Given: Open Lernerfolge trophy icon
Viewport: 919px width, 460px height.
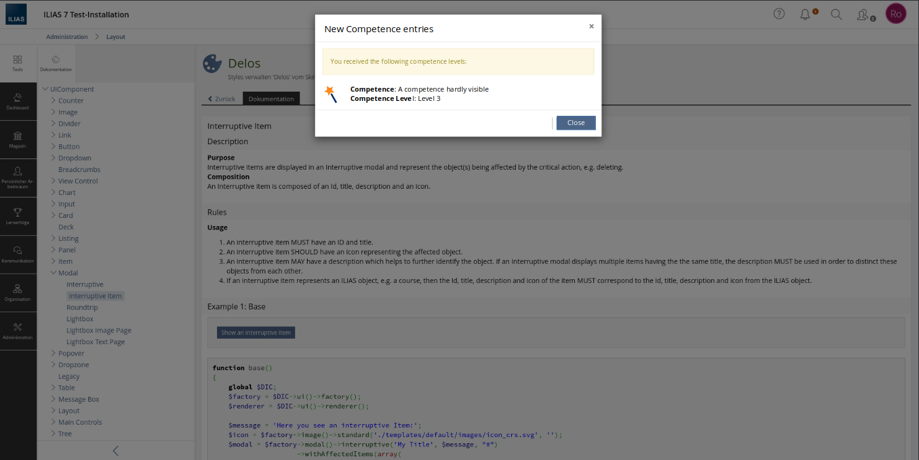Looking at the screenshot, I should [18, 216].
